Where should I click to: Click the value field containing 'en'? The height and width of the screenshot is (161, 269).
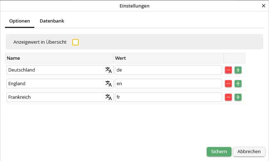(x=168, y=84)
